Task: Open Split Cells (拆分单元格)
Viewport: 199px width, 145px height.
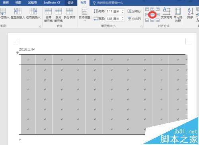Action: point(59,15)
